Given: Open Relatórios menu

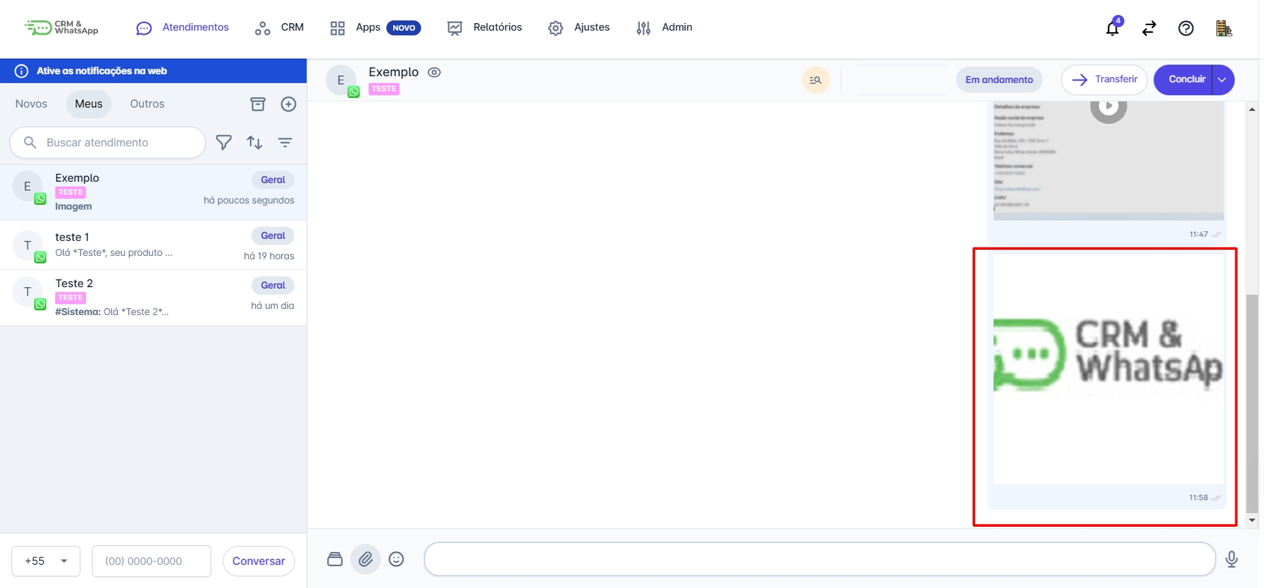Looking at the screenshot, I should (x=484, y=27).
